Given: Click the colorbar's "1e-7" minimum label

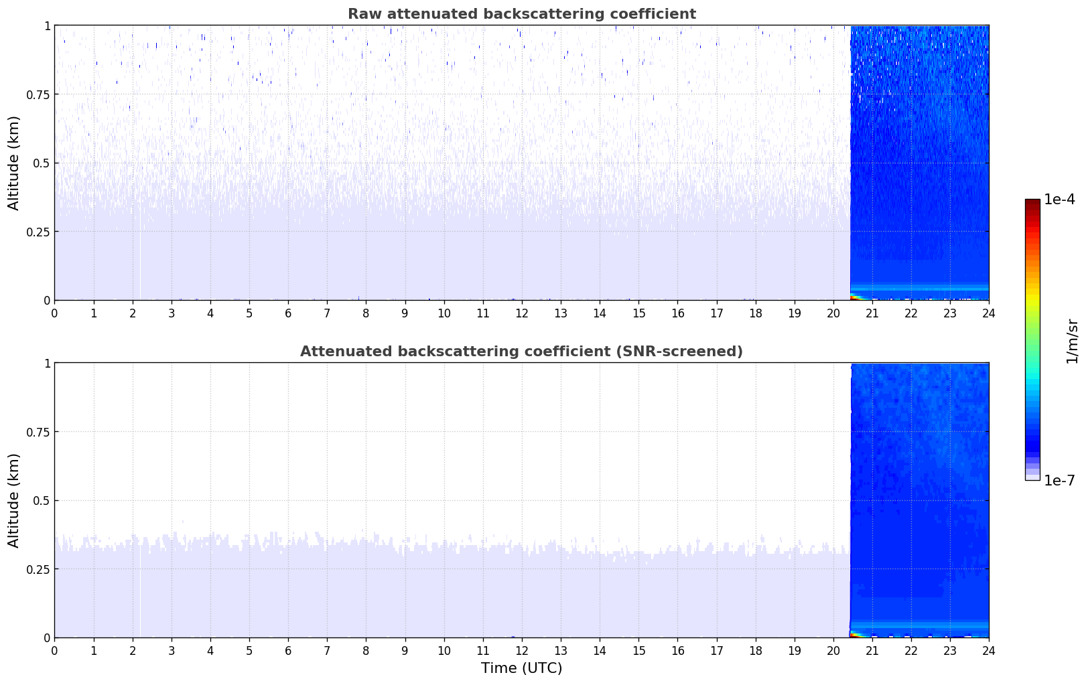Looking at the screenshot, I should pyautogui.click(x=1059, y=481).
